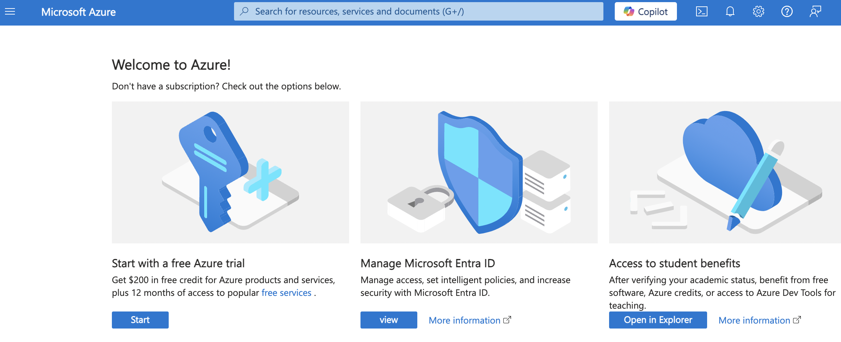Click the search magnifier icon
841x342 pixels.
[x=244, y=11]
